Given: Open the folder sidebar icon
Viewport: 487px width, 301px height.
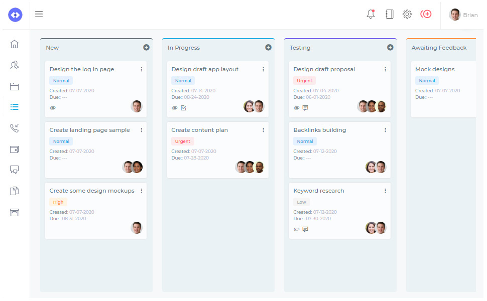Looking at the screenshot, I should pyautogui.click(x=14, y=86).
